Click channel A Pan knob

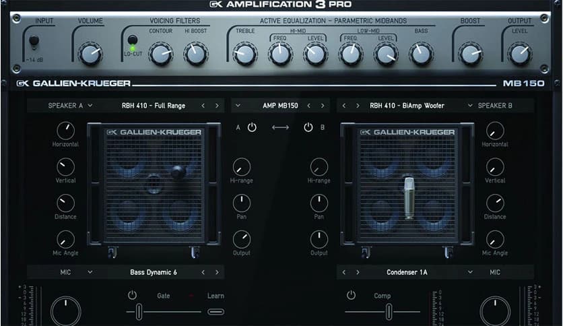(242, 203)
